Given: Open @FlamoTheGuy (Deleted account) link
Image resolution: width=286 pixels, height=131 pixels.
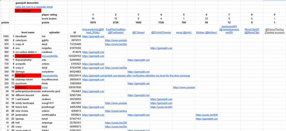Looking at the screenshot, I should coord(275,31).
